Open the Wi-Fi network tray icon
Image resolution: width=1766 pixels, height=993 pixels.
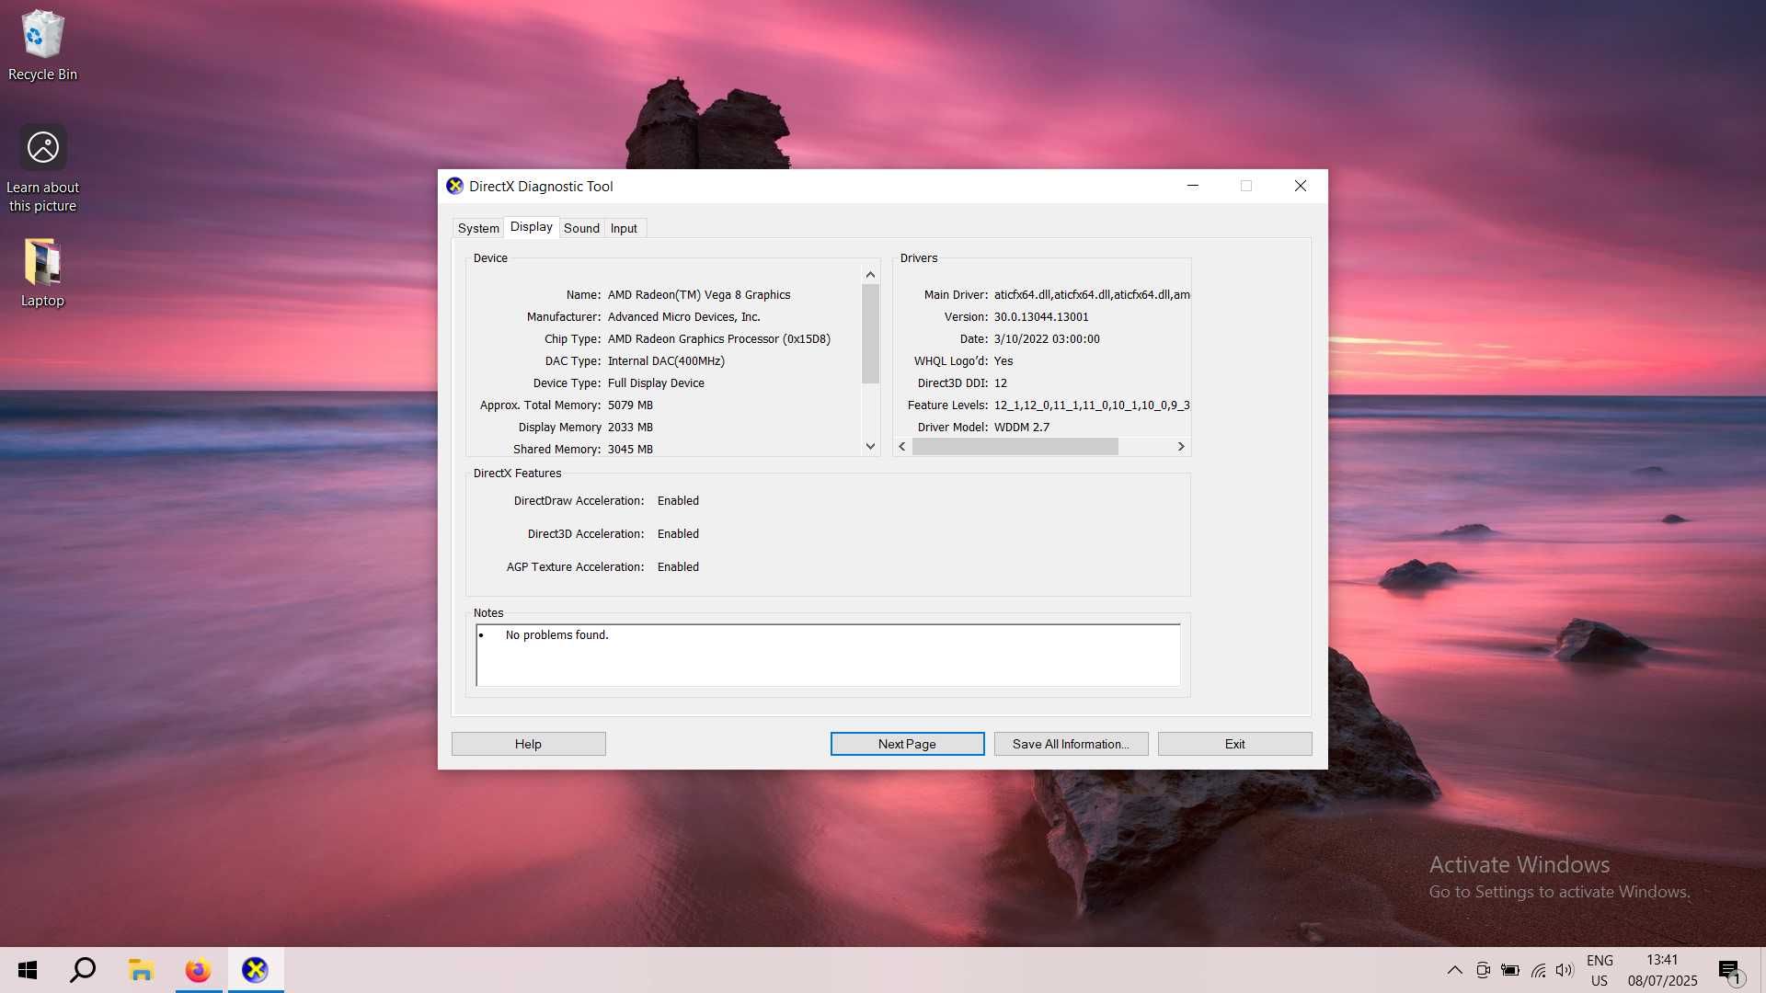[1538, 970]
